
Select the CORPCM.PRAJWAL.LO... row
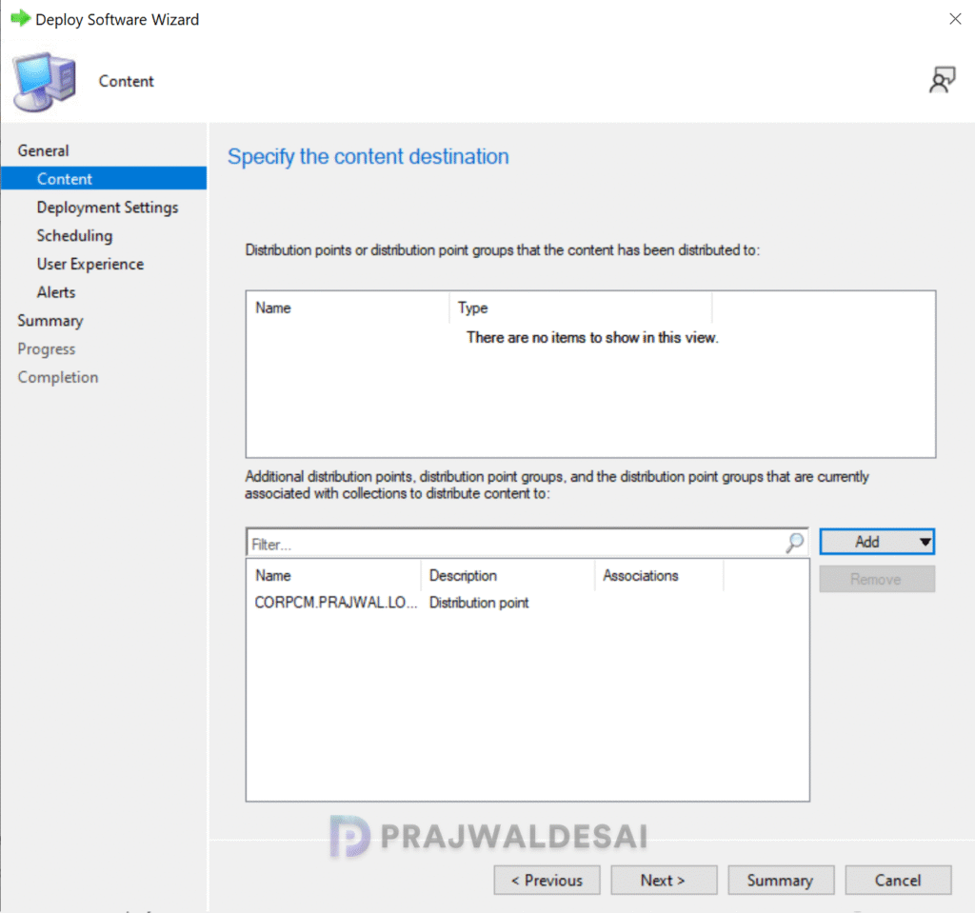[527, 603]
